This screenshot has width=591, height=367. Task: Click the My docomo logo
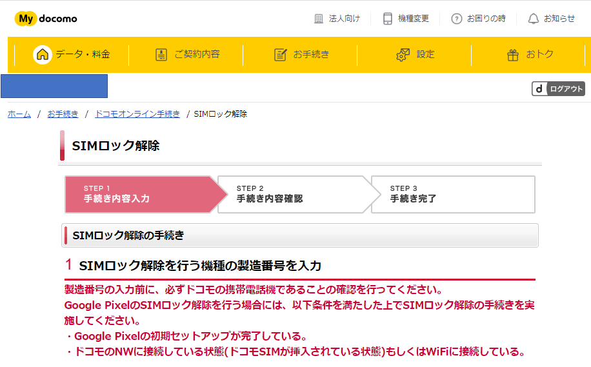click(46, 19)
